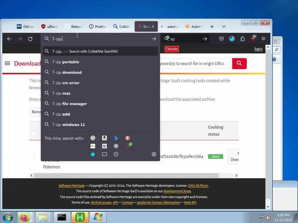Click the Contact footer link
The width and height of the screenshot is (298, 223).
tap(127, 202)
